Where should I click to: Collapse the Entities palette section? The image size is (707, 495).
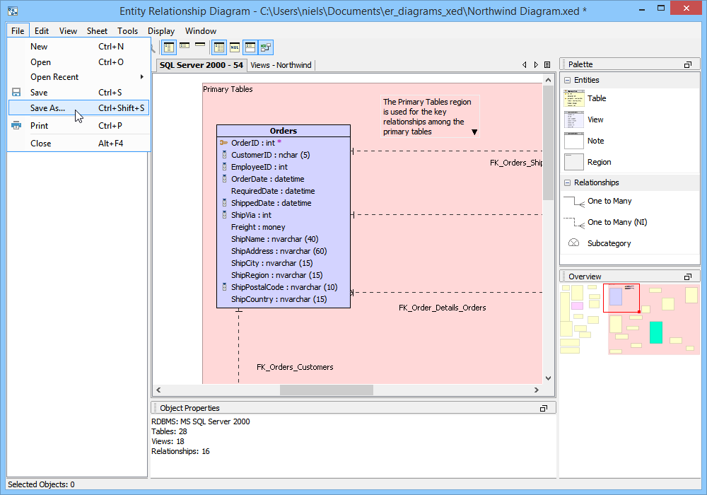point(567,80)
